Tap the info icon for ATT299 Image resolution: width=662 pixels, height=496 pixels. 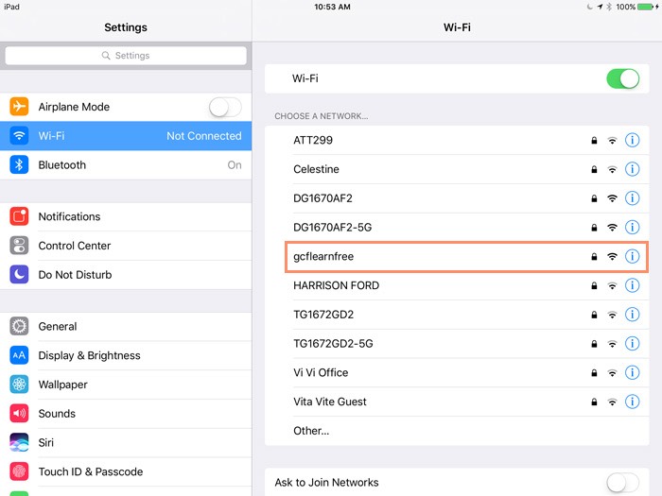pyautogui.click(x=633, y=141)
